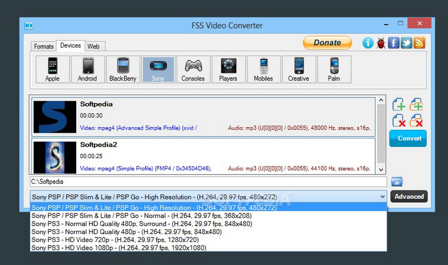Select the Apple device category

(x=53, y=69)
